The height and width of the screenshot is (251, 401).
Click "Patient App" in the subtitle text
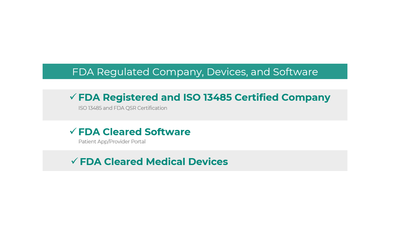(x=92, y=142)
